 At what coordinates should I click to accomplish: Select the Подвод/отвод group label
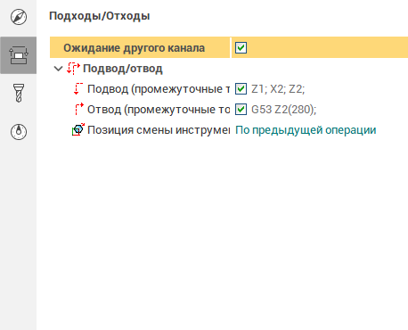click(x=123, y=69)
